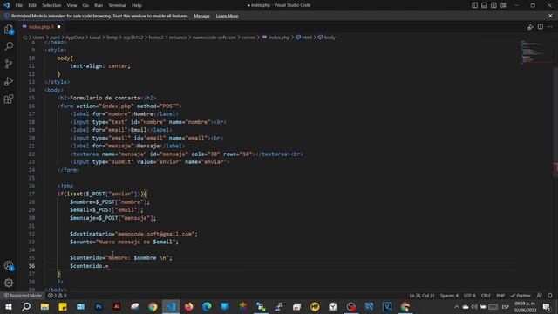The width and height of the screenshot is (558, 314).
Task: Open Customize Layout icon
Action: click(x=503, y=5)
